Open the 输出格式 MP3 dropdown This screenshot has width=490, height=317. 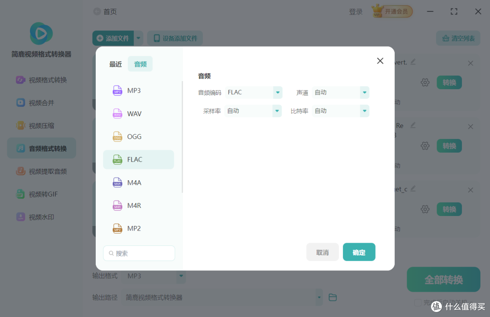pyautogui.click(x=153, y=276)
